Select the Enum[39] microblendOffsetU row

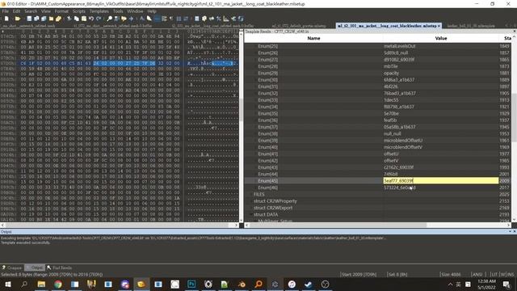pos(379,141)
